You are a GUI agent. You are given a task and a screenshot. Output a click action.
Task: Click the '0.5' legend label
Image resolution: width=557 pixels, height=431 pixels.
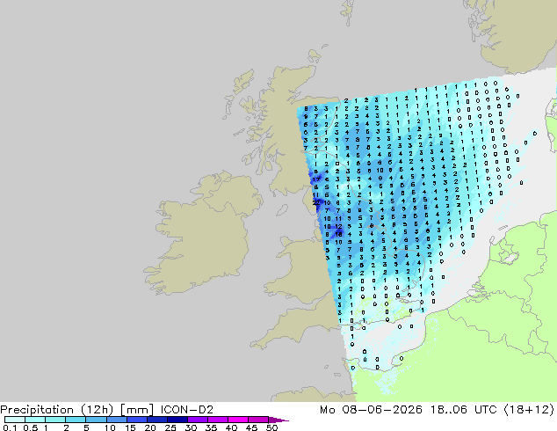point(30,427)
